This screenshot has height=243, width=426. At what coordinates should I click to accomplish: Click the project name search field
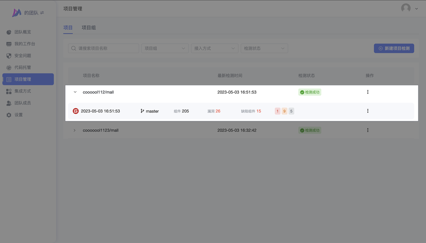pos(106,48)
